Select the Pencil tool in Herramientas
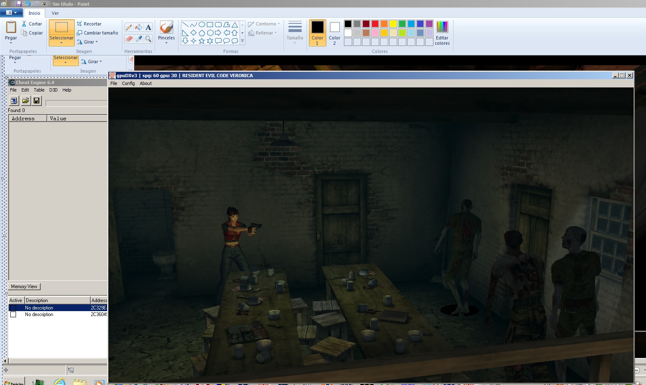 129,27
